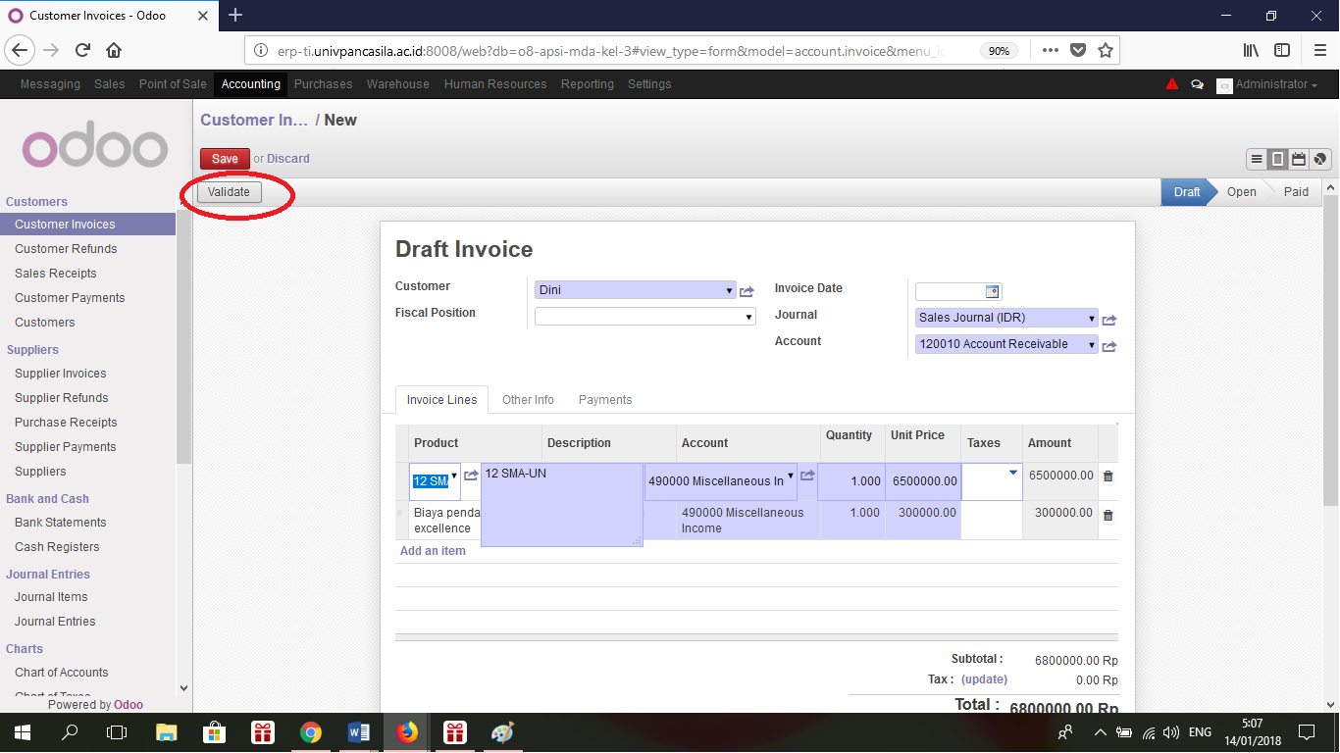
Task: Click the red warning triangle icon
Action: (x=1171, y=84)
